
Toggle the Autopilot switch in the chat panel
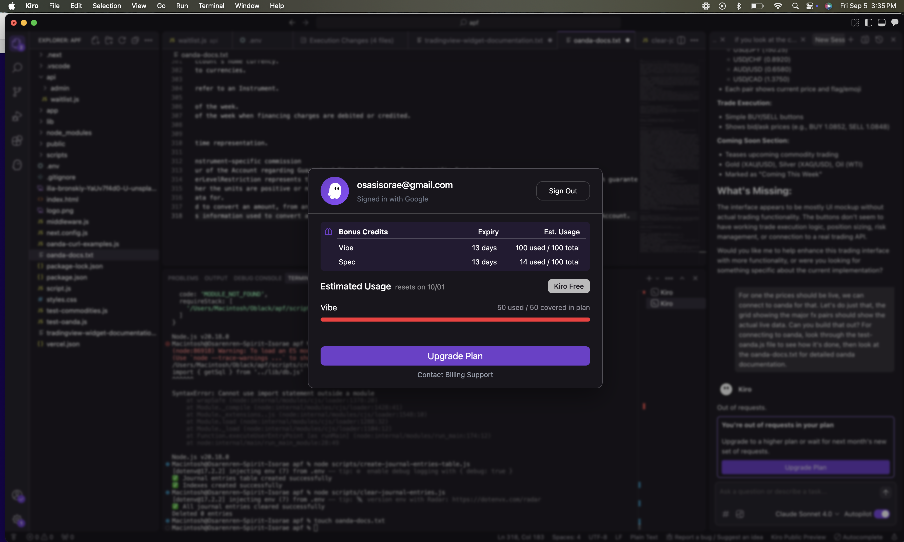coord(882,514)
